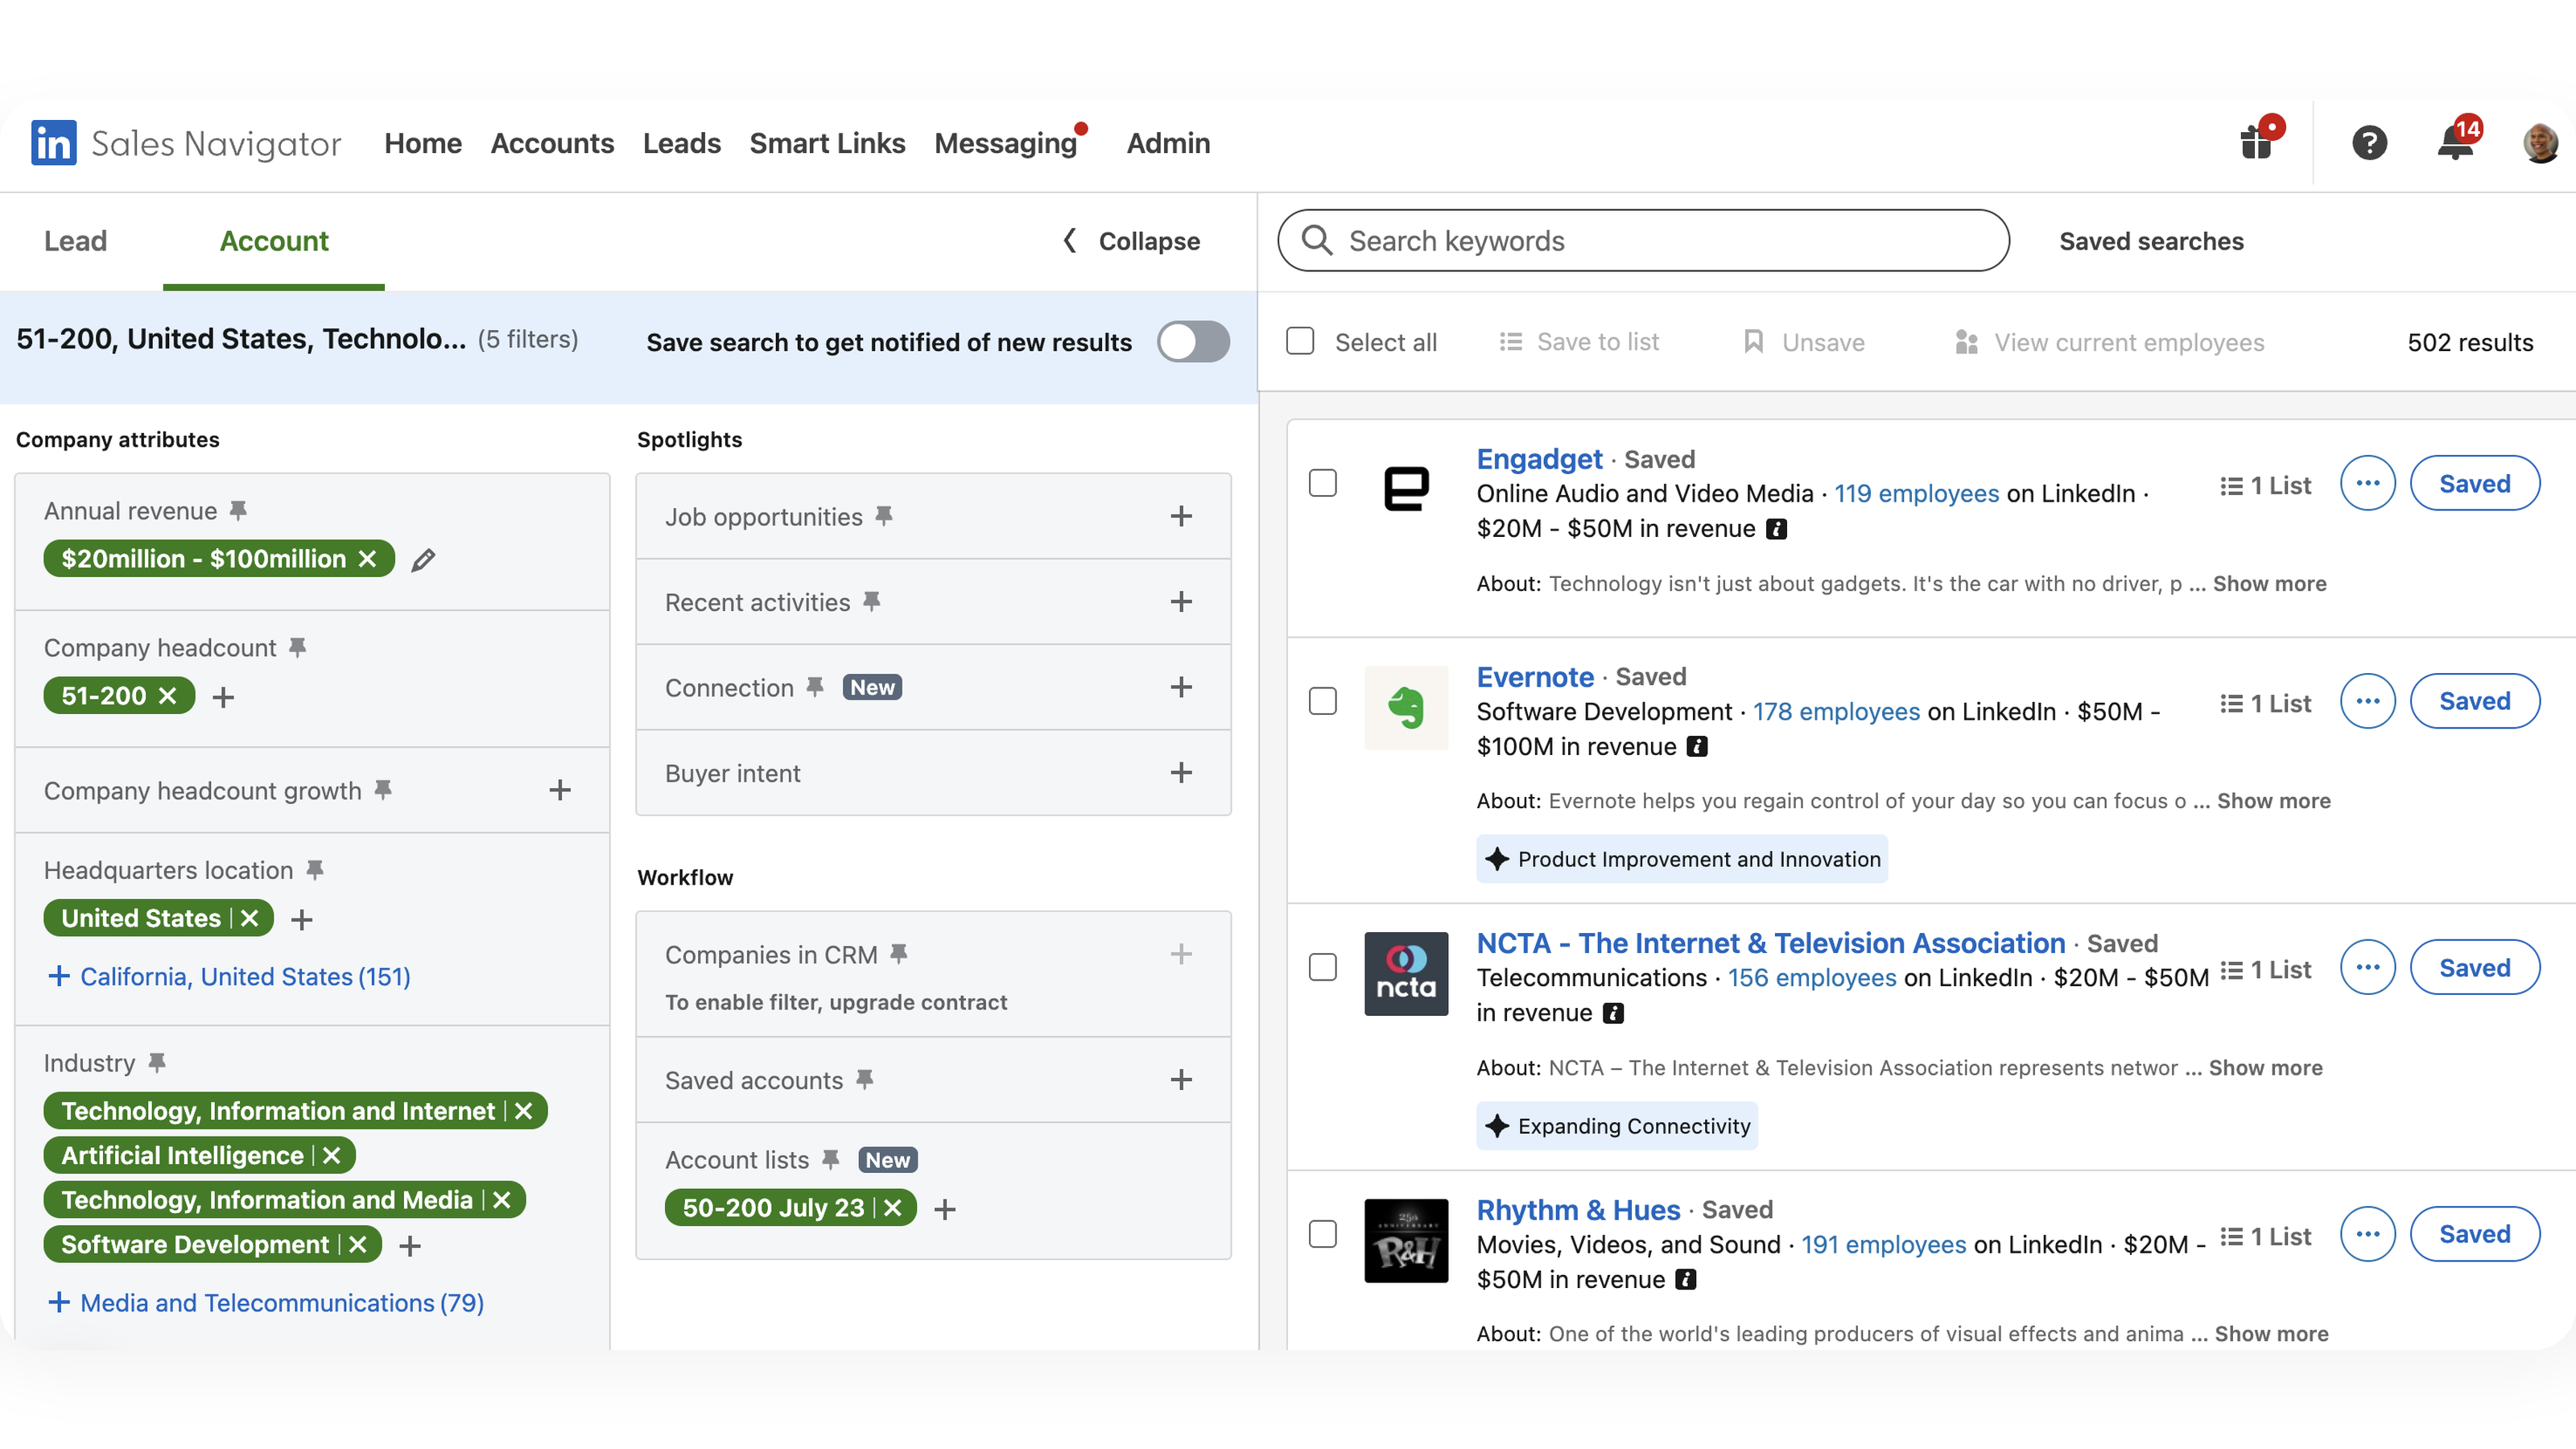Select the Engadget checkbox
This screenshot has height=1449, width=2576.
[x=1323, y=483]
